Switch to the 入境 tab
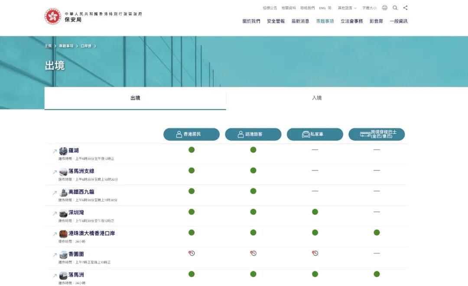The width and height of the screenshot is (468, 286). tap(317, 98)
